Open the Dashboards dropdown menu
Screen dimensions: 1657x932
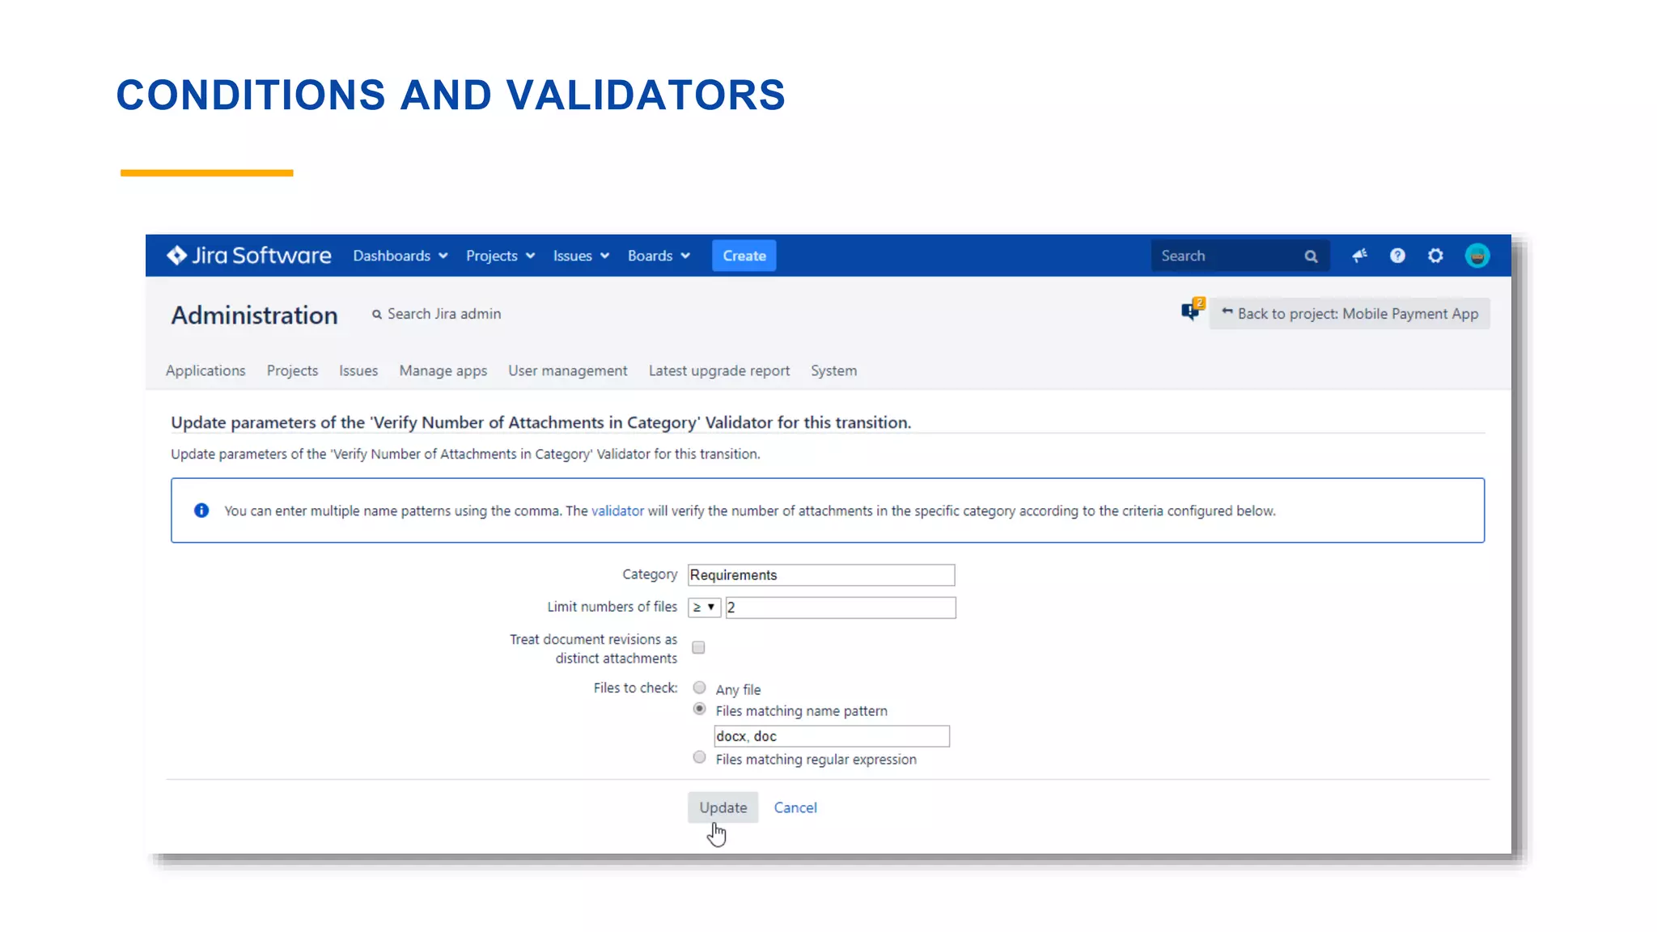click(400, 256)
